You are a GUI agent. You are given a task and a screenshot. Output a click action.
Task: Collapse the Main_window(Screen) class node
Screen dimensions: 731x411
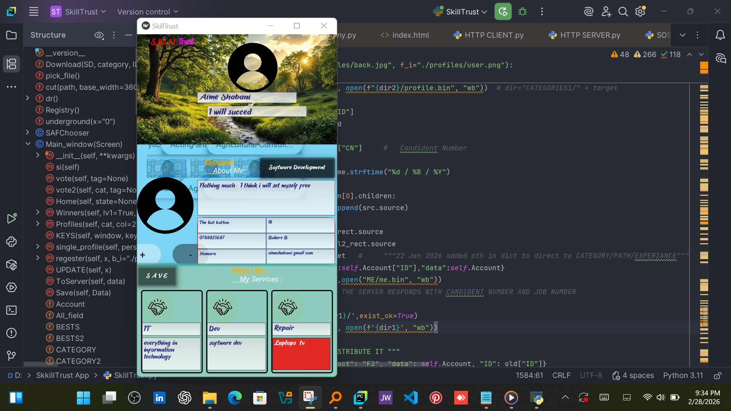27,144
